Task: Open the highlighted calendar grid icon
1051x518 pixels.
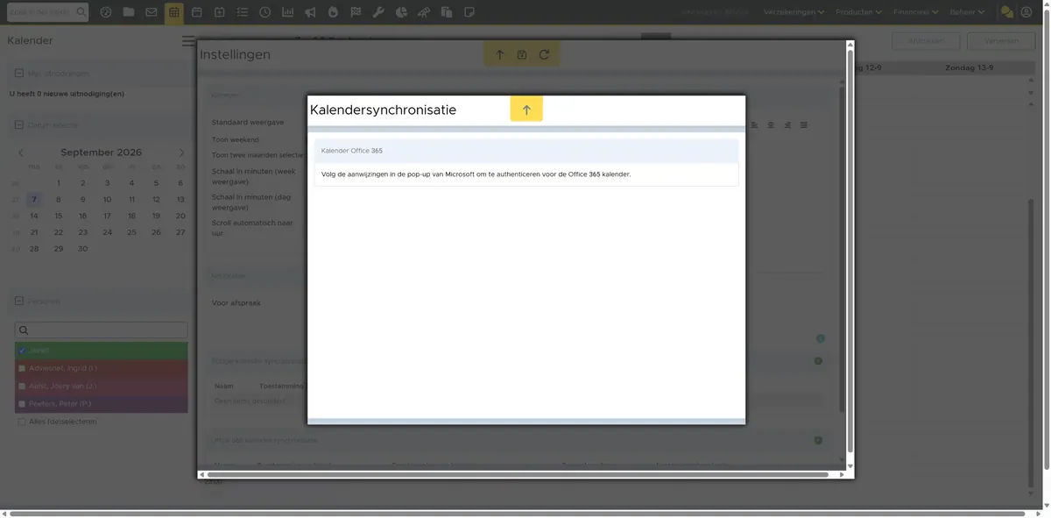Action: (174, 12)
